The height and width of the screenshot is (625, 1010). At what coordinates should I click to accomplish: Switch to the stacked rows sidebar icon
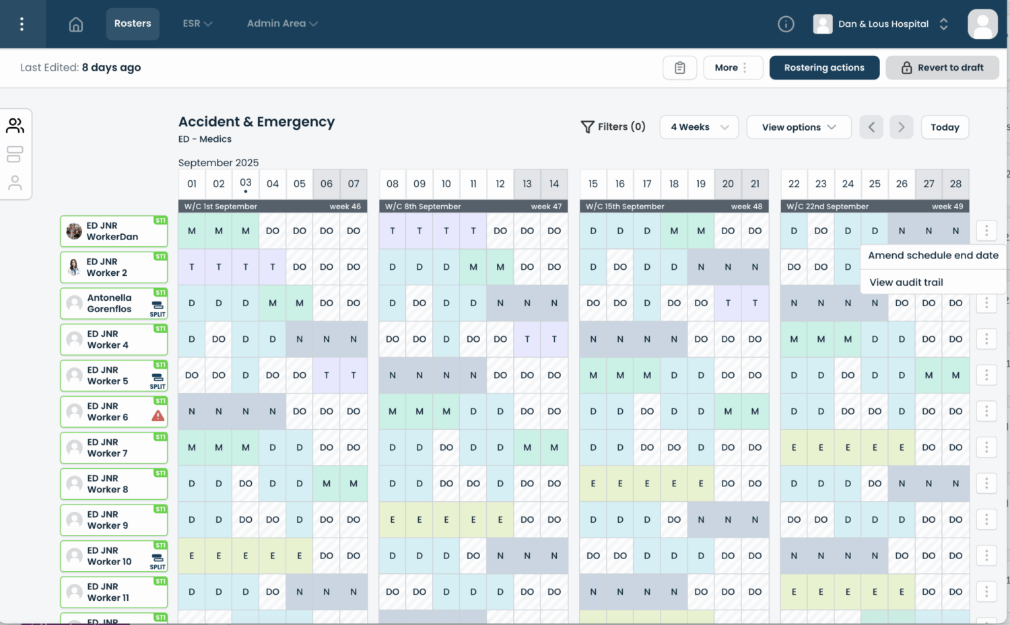click(15, 154)
